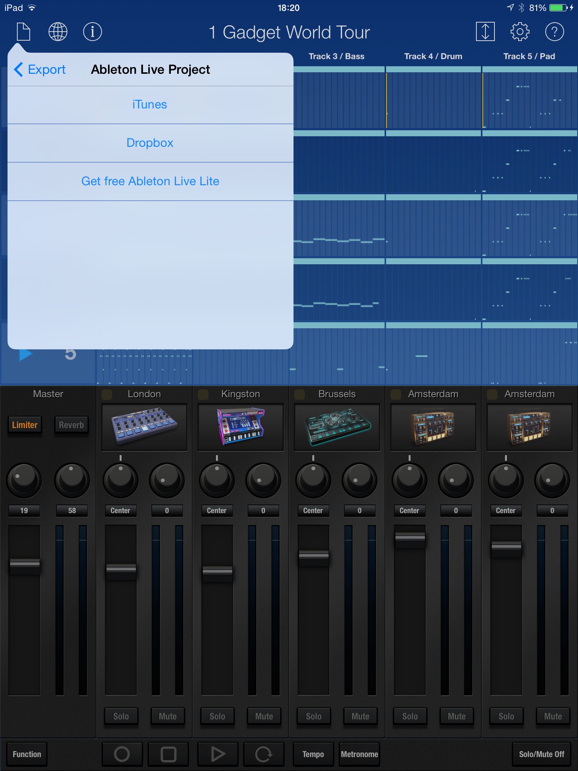The image size is (578, 771).
Task: Go back to Export menu
Action: pyautogui.click(x=40, y=69)
